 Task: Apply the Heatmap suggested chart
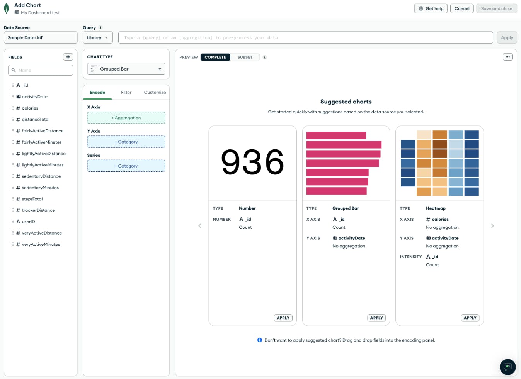(x=470, y=318)
